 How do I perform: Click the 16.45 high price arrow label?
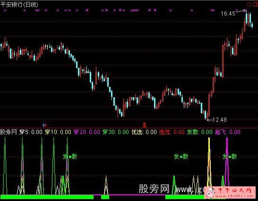(x=233, y=13)
